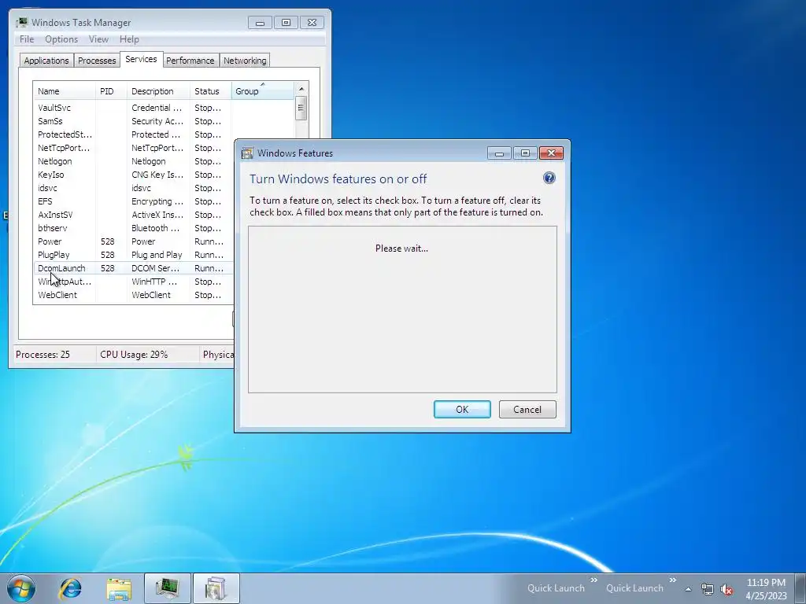Click the services list scrollbar thumb
The image size is (806, 604).
pyautogui.click(x=301, y=109)
